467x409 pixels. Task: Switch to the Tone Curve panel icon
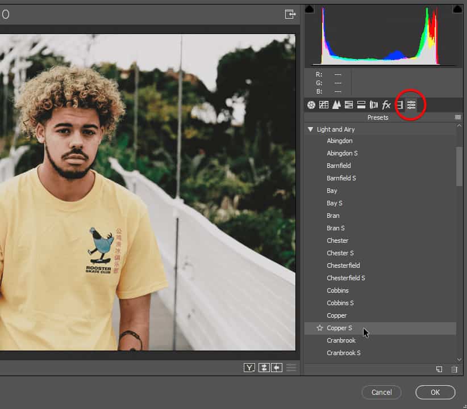tap(324, 105)
